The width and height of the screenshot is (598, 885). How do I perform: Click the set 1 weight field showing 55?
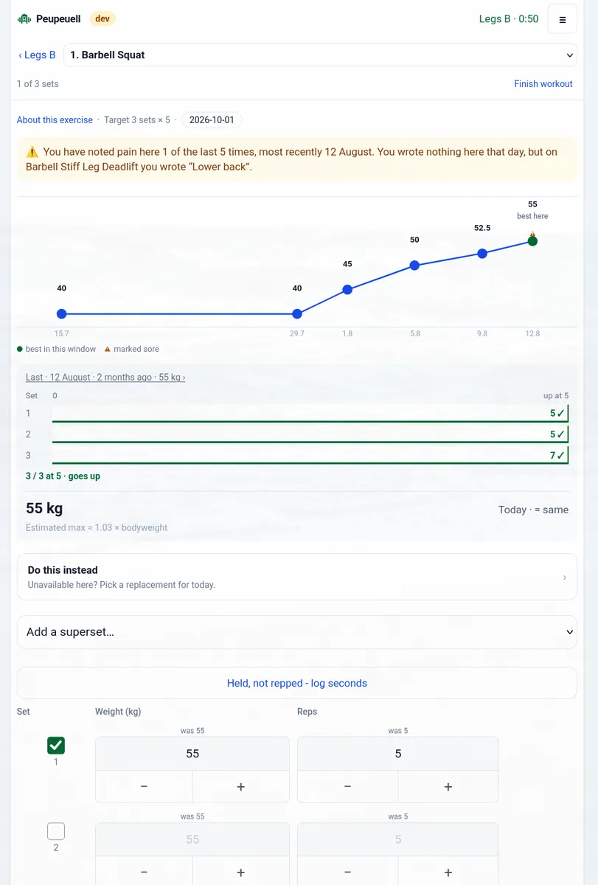click(x=192, y=754)
